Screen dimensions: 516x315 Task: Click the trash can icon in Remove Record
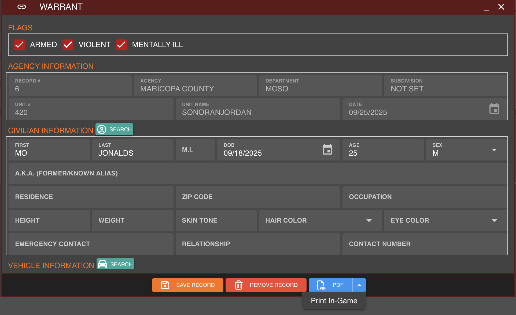(x=238, y=285)
